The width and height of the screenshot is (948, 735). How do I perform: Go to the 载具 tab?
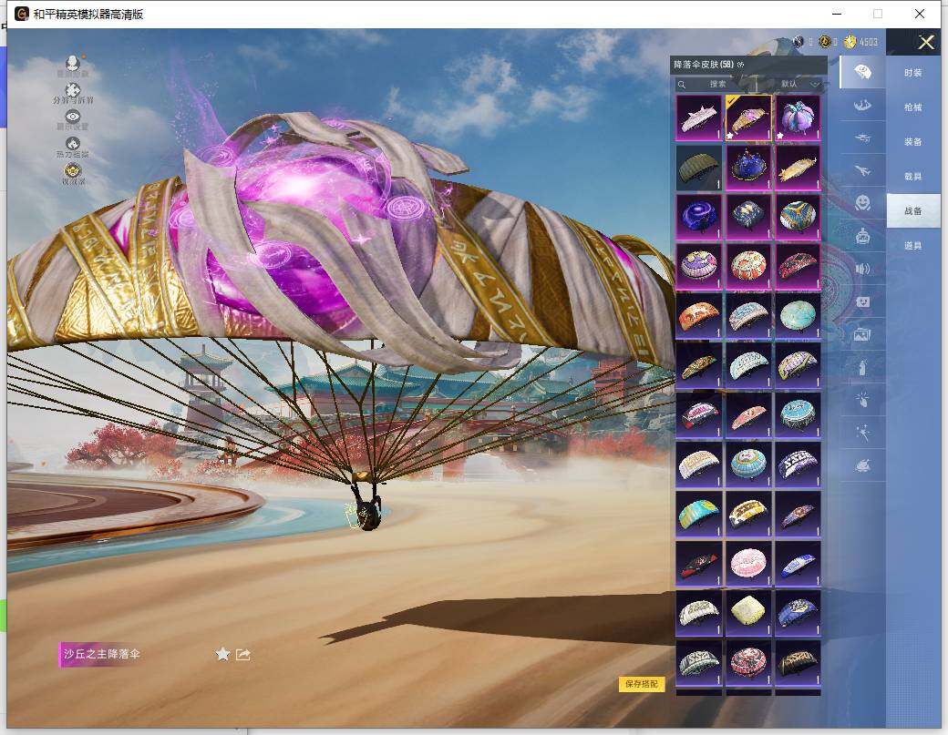coord(912,177)
